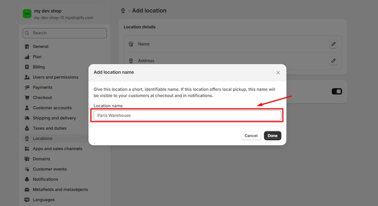Close the Add location name dialog

278,72
